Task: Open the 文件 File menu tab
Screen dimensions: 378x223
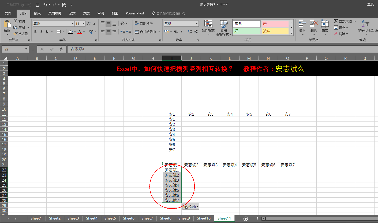Action: coord(8,13)
